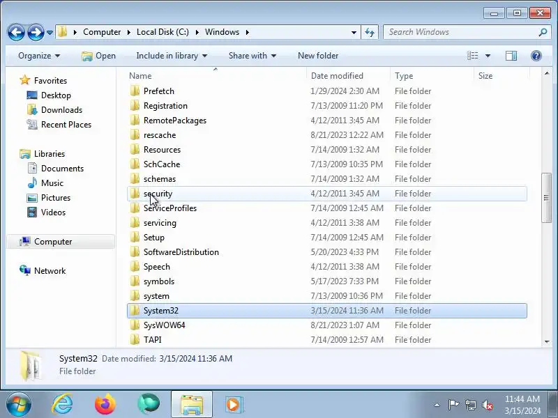Open Desktop in Favorites
558x418 pixels.
point(56,95)
